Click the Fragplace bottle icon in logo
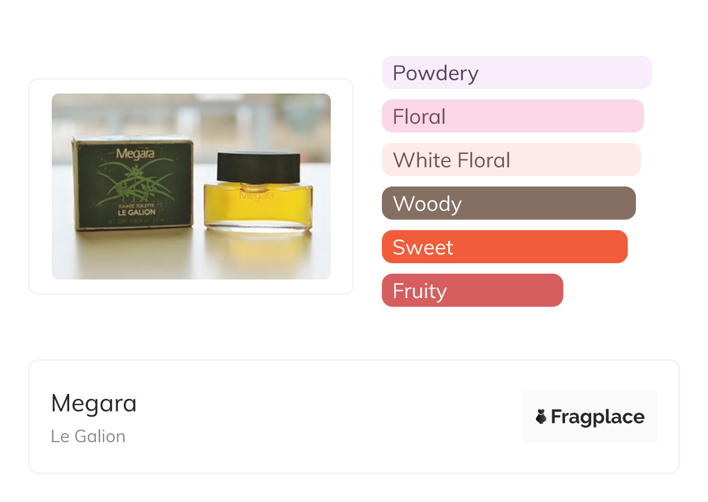 (x=541, y=417)
